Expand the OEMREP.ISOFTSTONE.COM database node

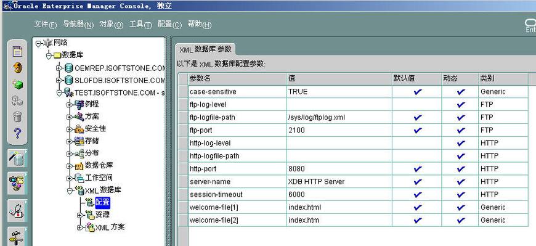[x=59, y=68]
